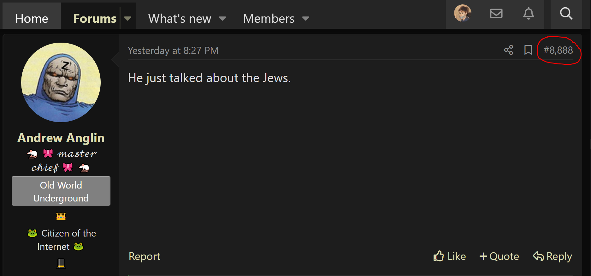The height and width of the screenshot is (276, 591).
Task: Open the notifications bell
Action: click(x=529, y=14)
